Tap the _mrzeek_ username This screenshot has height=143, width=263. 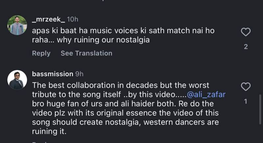click(48, 19)
